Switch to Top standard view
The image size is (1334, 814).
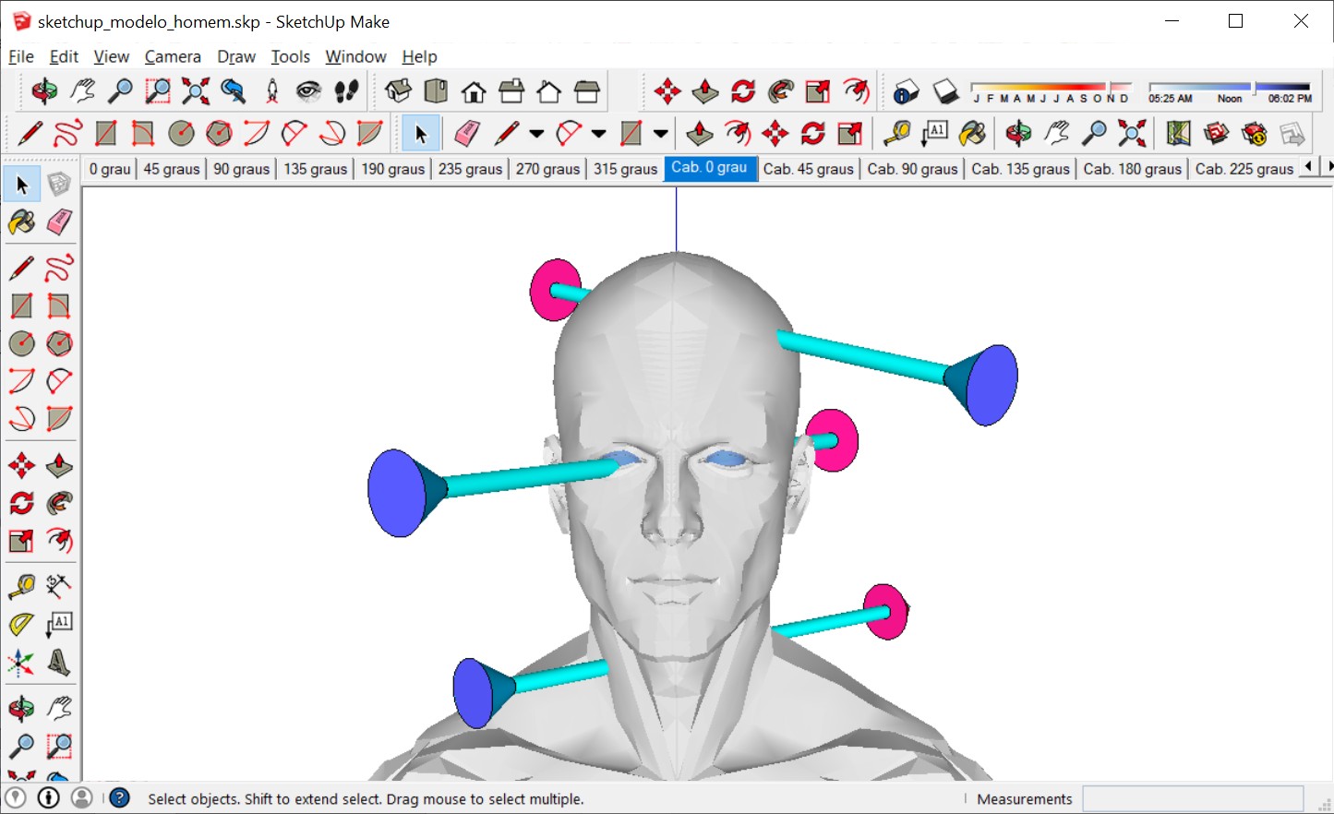[436, 91]
